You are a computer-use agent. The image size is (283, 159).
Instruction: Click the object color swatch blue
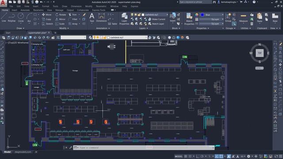coord(202,15)
